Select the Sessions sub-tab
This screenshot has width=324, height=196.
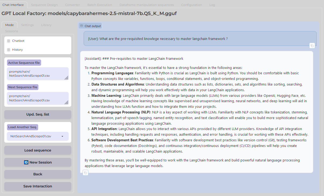pos(12,31)
